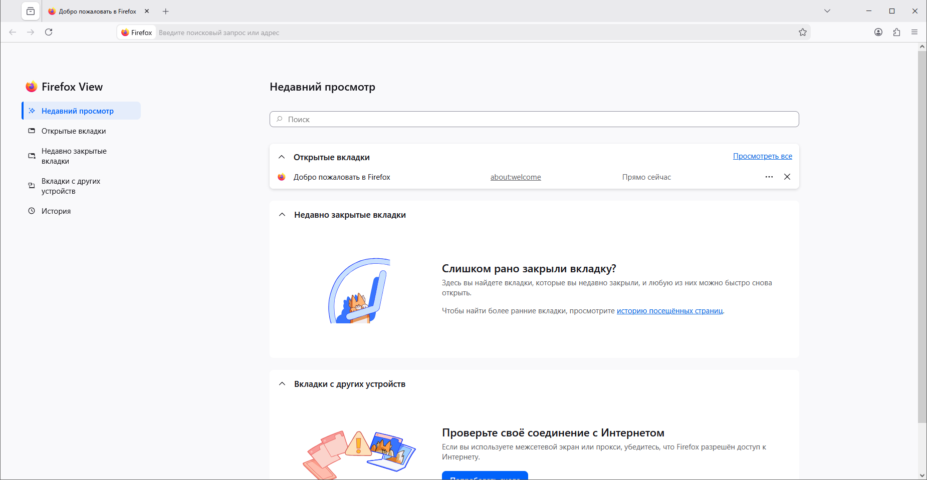Open three-dot options for Добро пожаловать row
Image resolution: width=927 pixels, height=480 pixels.
(x=769, y=177)
